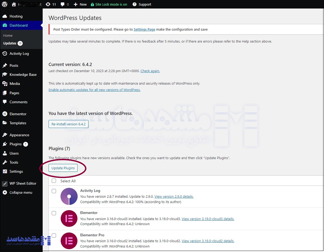Open the updates counter icon in admin bar
The width and height of the screenshot is (324, 252).
tap(51, 4)
